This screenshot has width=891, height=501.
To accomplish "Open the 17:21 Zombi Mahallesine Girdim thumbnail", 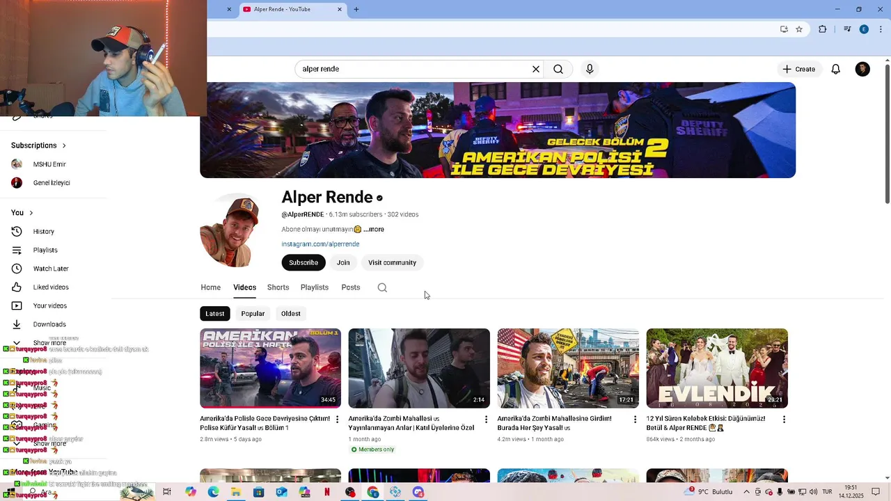I will click(x=568, y=368).
